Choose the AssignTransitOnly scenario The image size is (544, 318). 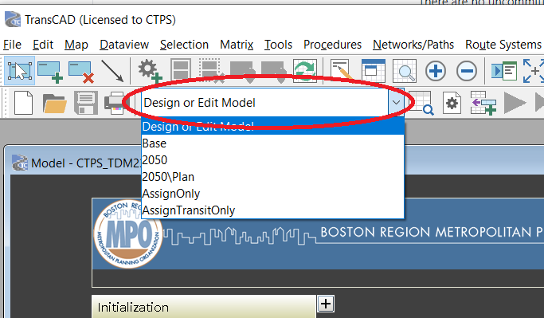point(272,210)
